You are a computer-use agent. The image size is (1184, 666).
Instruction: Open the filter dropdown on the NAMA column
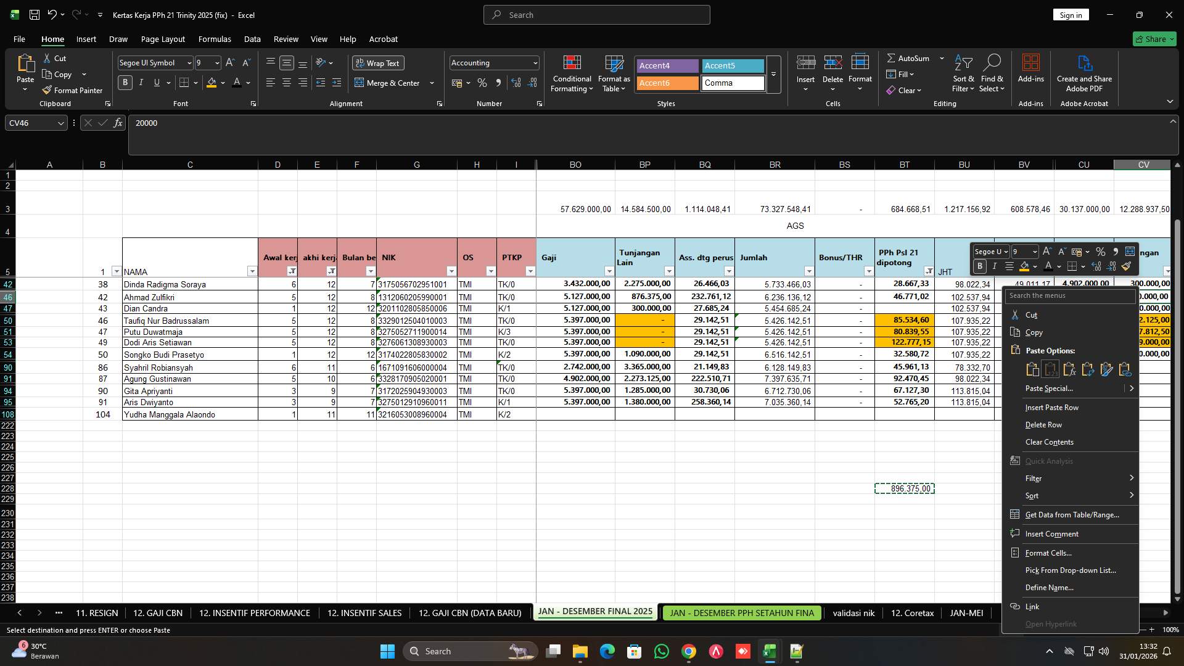(252, 271)
